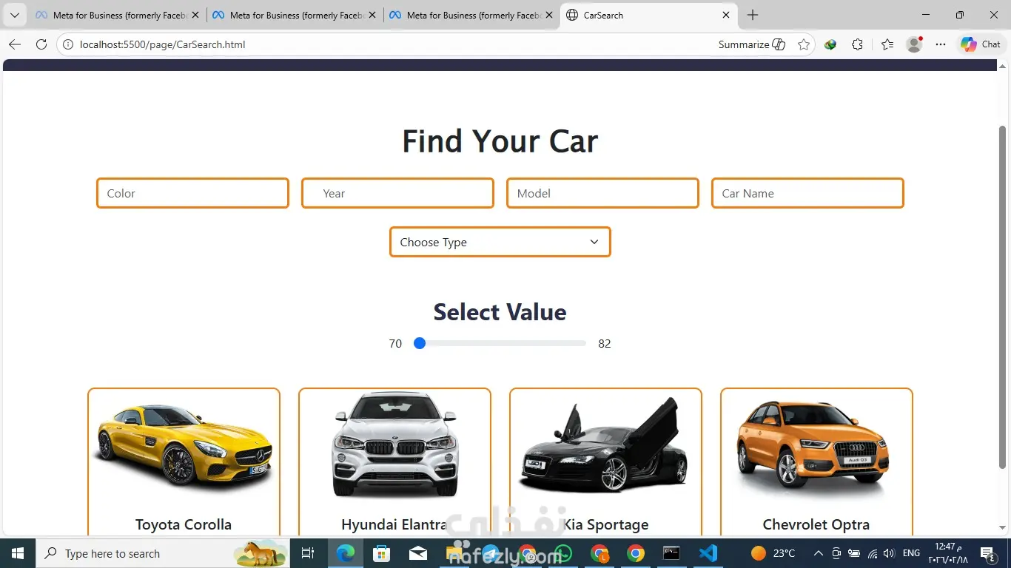Viewport: 1011px width, 568px height.
Task: Open the taskbar clock and date
Action: pos(948,553)
